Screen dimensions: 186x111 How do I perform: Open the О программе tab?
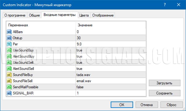point(15,15)
